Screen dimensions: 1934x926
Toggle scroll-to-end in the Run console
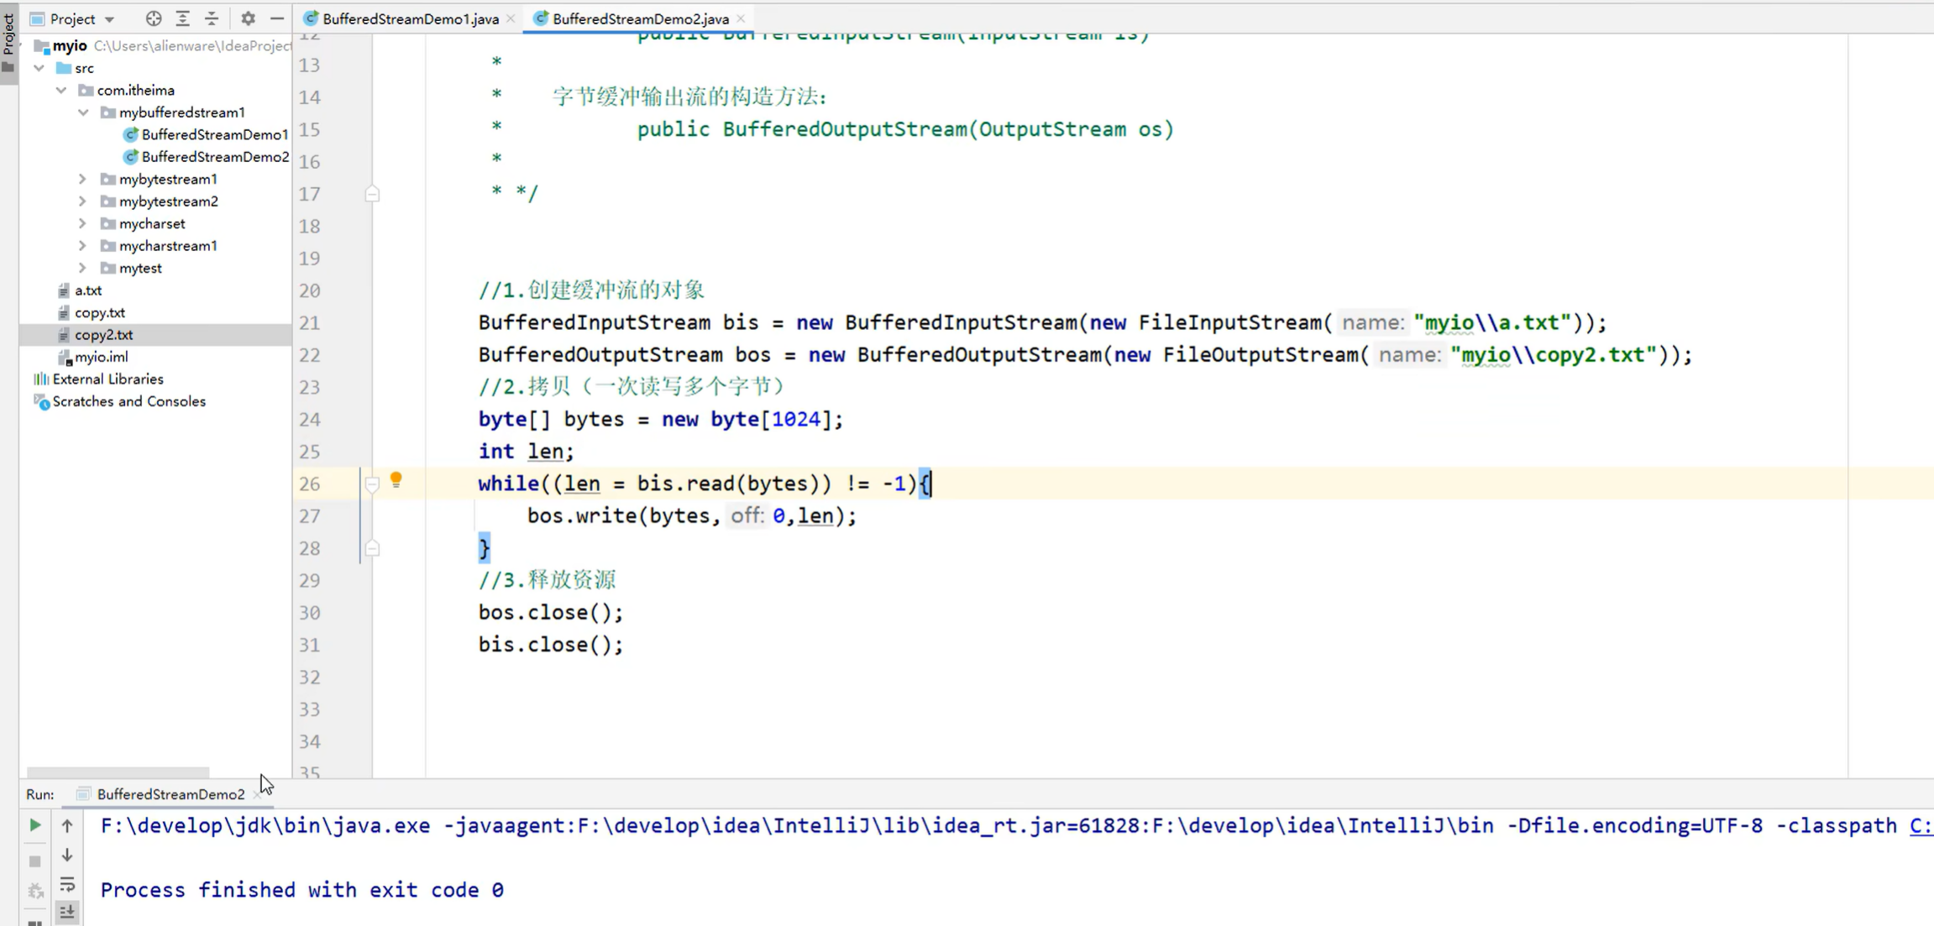[67, 912]
